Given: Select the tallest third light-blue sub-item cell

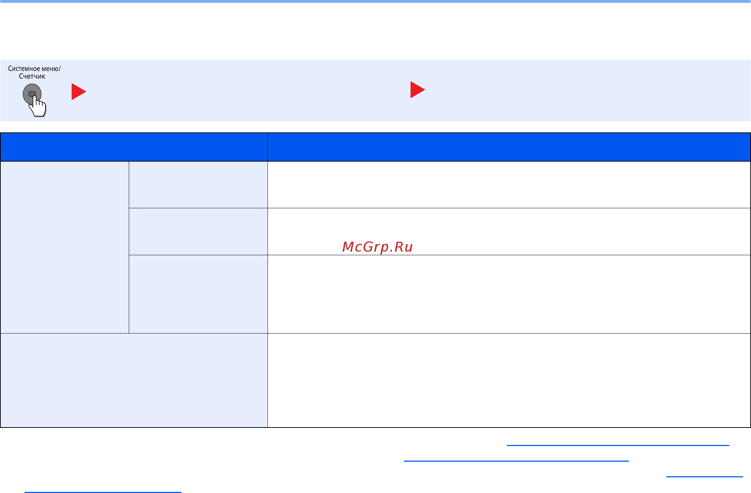Looking at the screenshot, I should [198, 294].
